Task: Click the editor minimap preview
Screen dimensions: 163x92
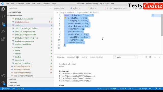Action: coord(156,15)
